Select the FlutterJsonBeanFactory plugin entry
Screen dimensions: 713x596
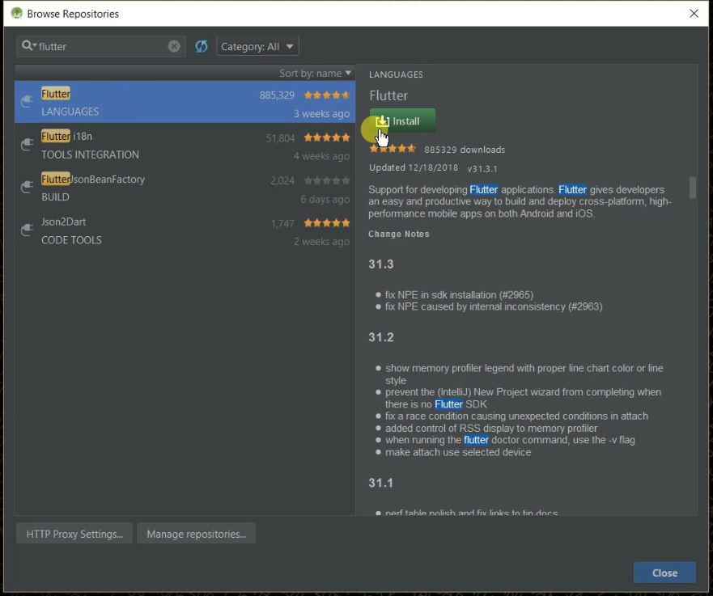coord(162,188)
